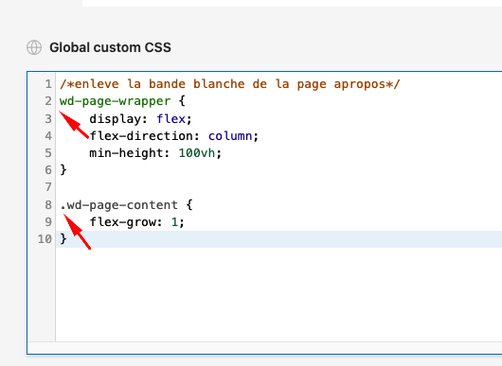The width and height of the screenshot is (502, 366).
Task: Click on the wd-page-wrapper selector
Action: [x=115, y=101]
